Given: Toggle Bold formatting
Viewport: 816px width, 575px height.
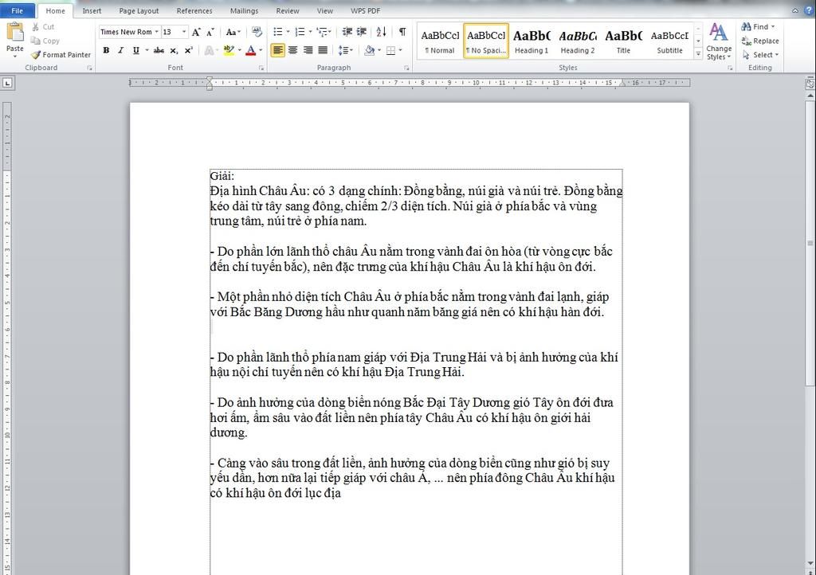Looking at the screenshot, I should [106, 50].
